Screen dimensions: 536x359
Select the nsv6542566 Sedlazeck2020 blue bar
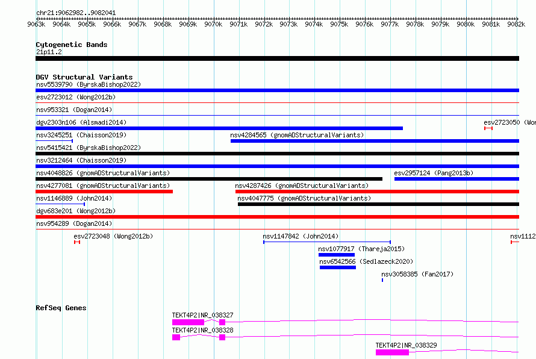[338, 267]
